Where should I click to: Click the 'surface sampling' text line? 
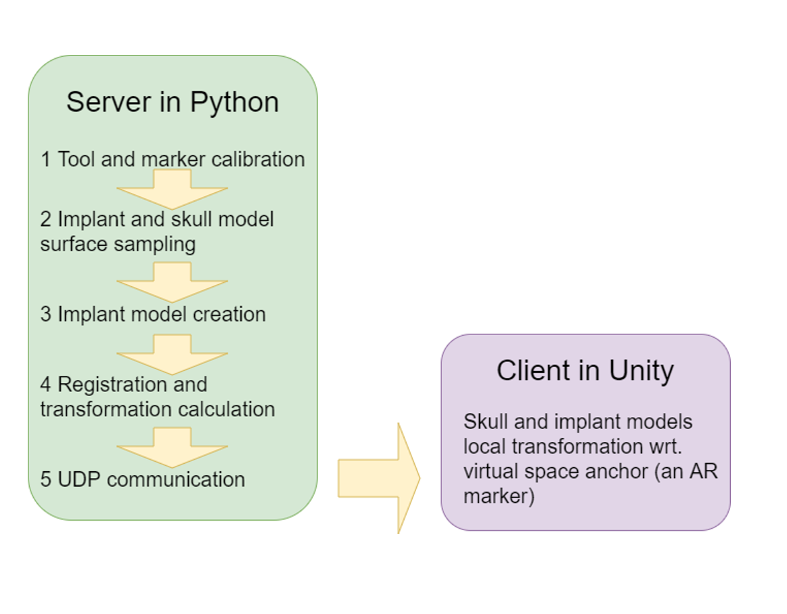pyautogui.click(x=118, y=244)
